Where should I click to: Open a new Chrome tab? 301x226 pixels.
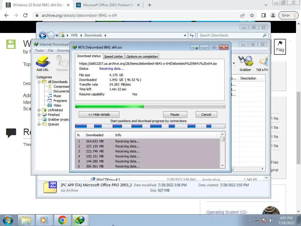pos(150,5)
